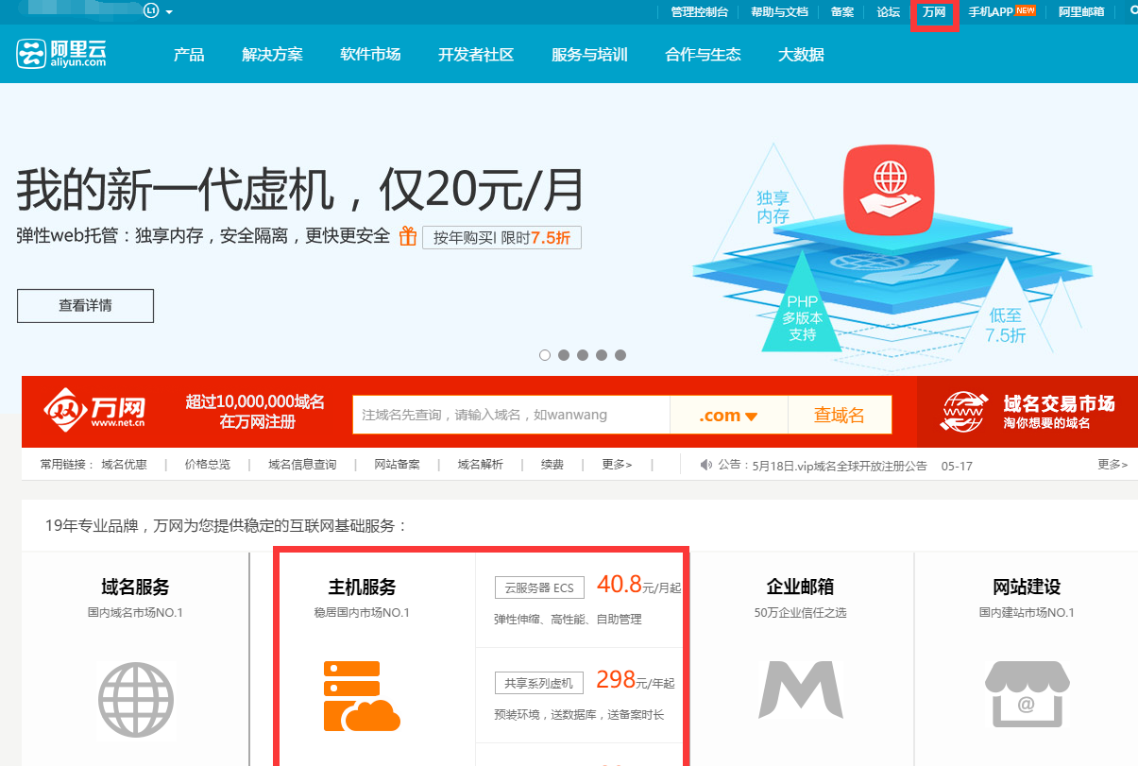This screenshot has height=766, width=1138.
Task: Click the 续费 renewal link
Action: pyautogui.click(x=552, y=465)
